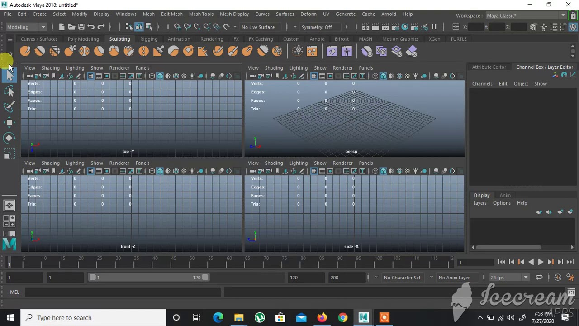Choose the Rotate tool in the toolbox
The width and height of the screenshot is (579, 326).
(x=9, y=138)
